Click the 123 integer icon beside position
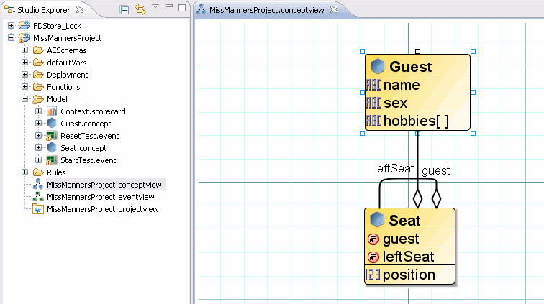This screenshot has height=304, width=544. [x=373, y=275]
